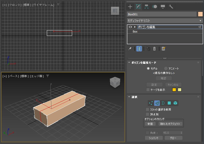Screen dimensions: 204x144
Task: Enable スタック選択を使用 checkbox
Action: (148, 109)
